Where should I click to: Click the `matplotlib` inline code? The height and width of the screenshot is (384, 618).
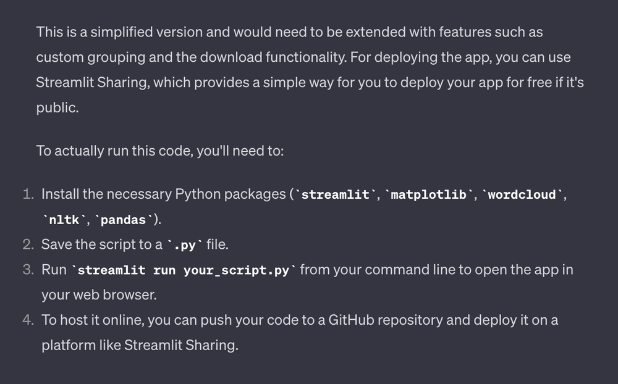coord(429,194)
